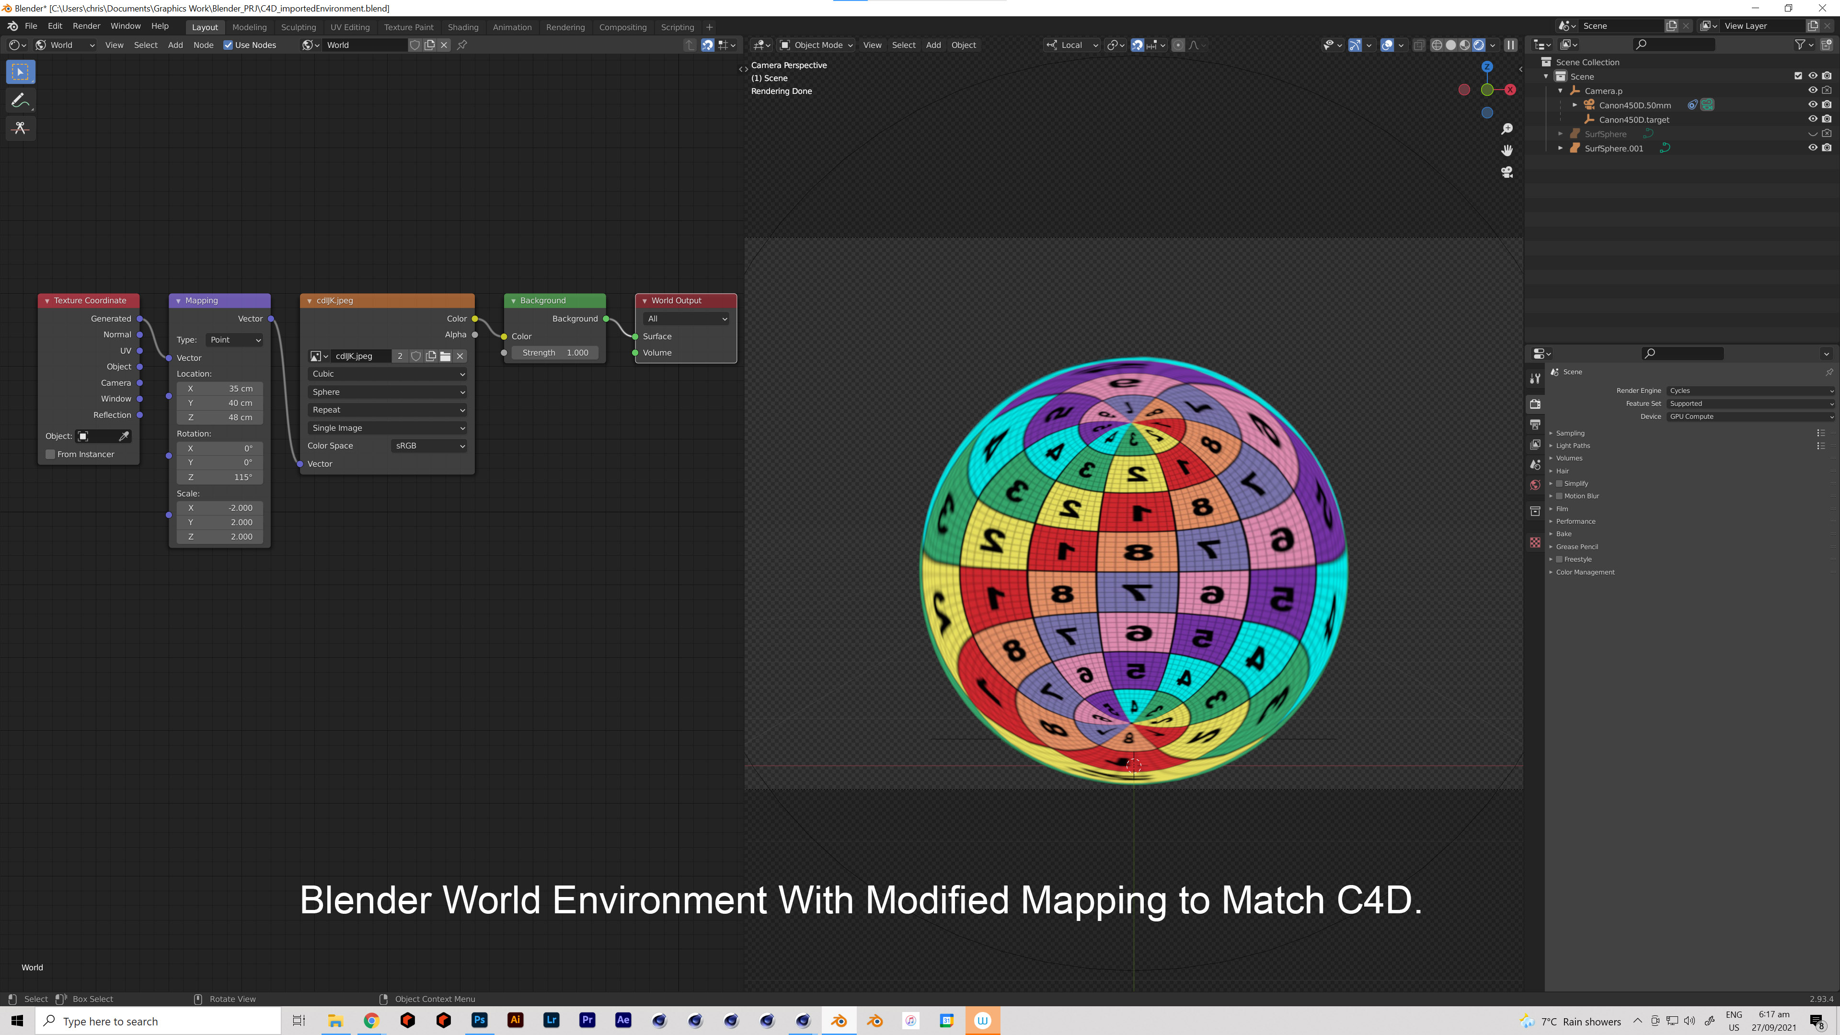
Task: Open image file via folder icon in cdlJK.jpeg node
Action: tap(445, 356)
